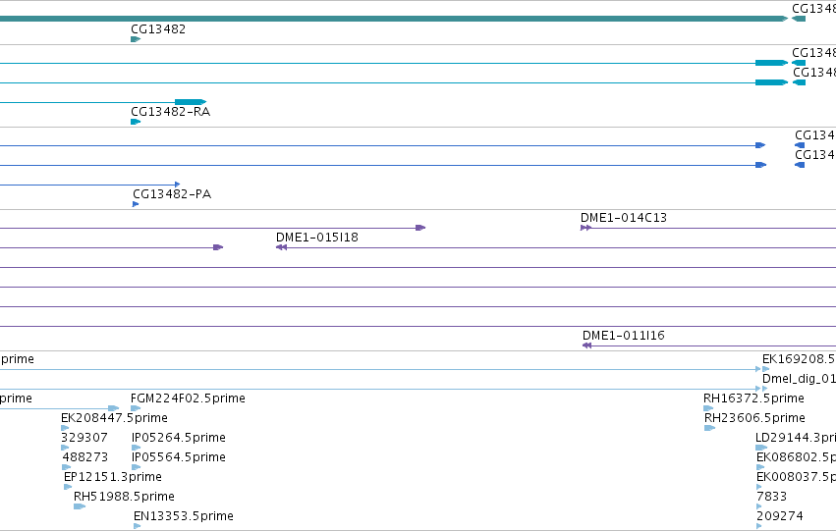This screenshot has width=836, height=531.
Task: Click the arrow glyph below the LD29144 label
Action: (761, 448)
